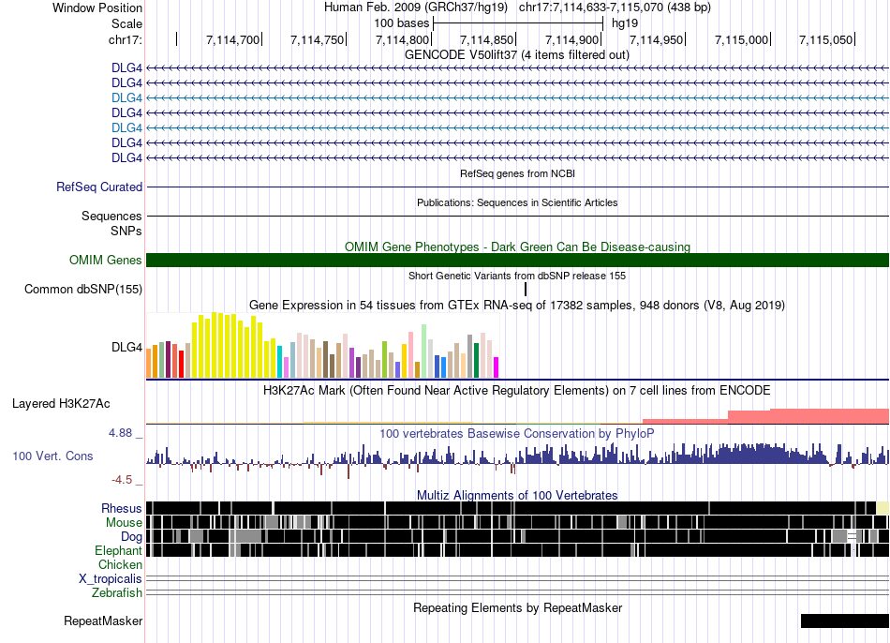Click the Common dbSNP(155) variant marker
The image size is (890, 643).
pyautogui.click(x=526, y=289)
